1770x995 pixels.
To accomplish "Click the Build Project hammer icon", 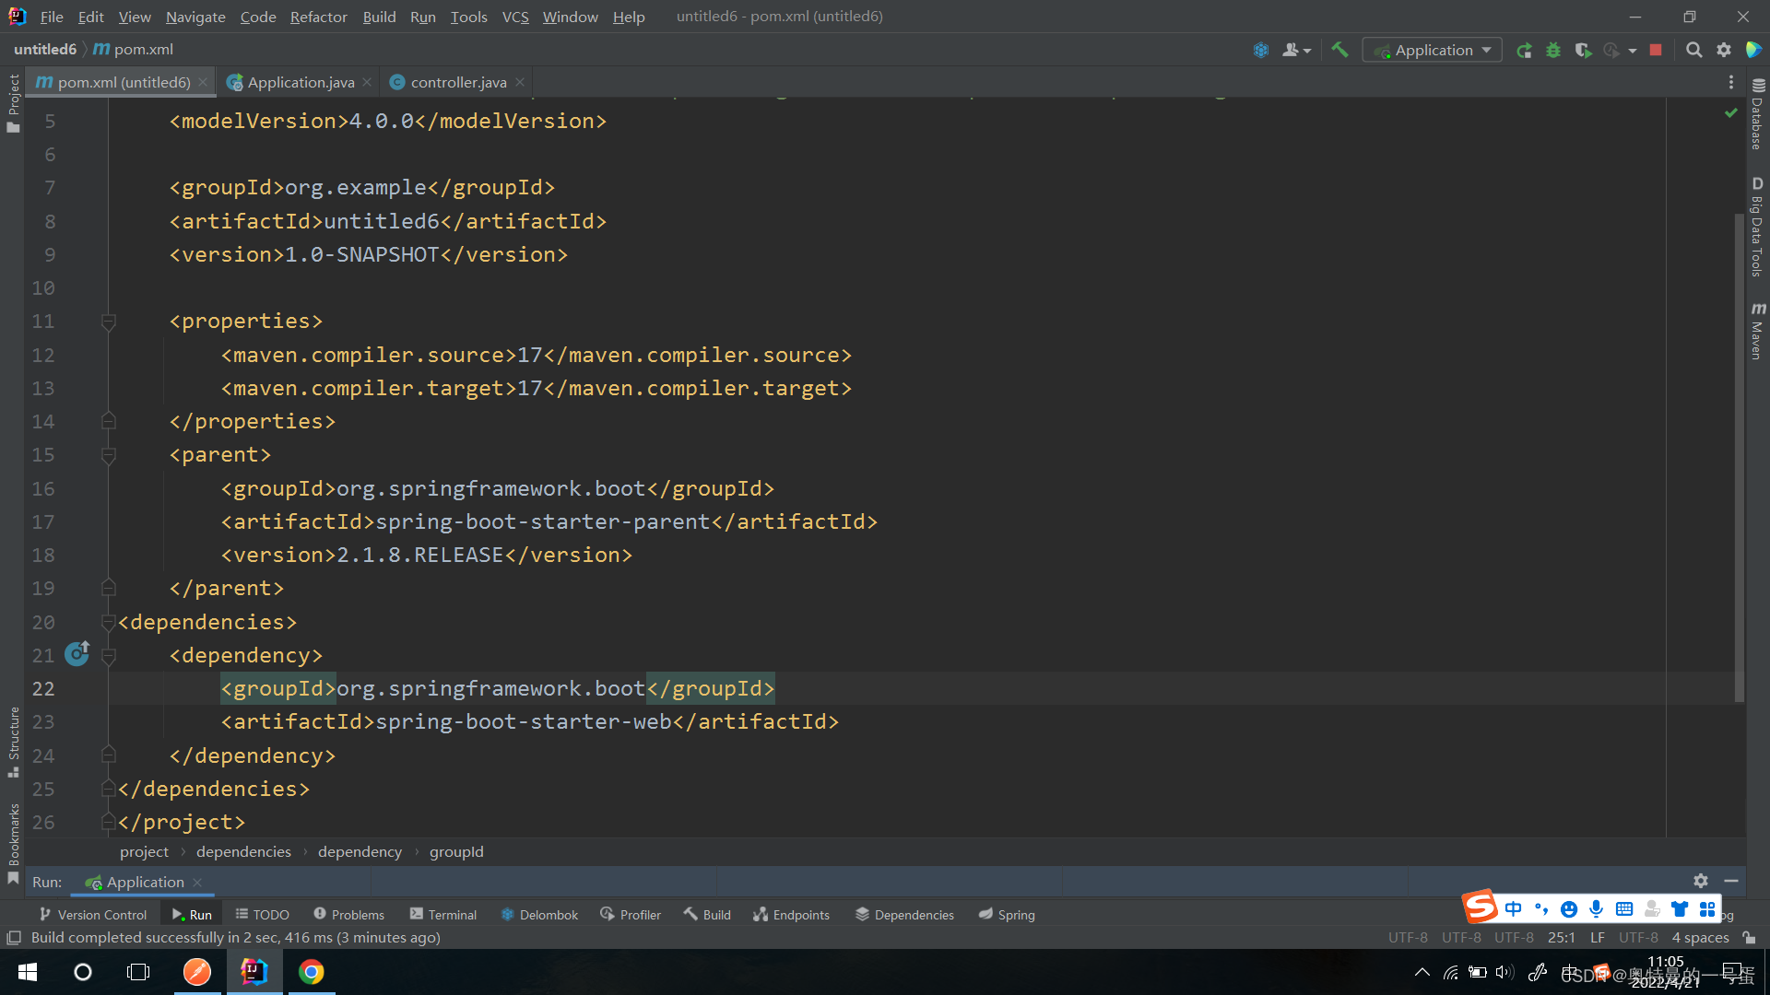I will click(1339, 50).
